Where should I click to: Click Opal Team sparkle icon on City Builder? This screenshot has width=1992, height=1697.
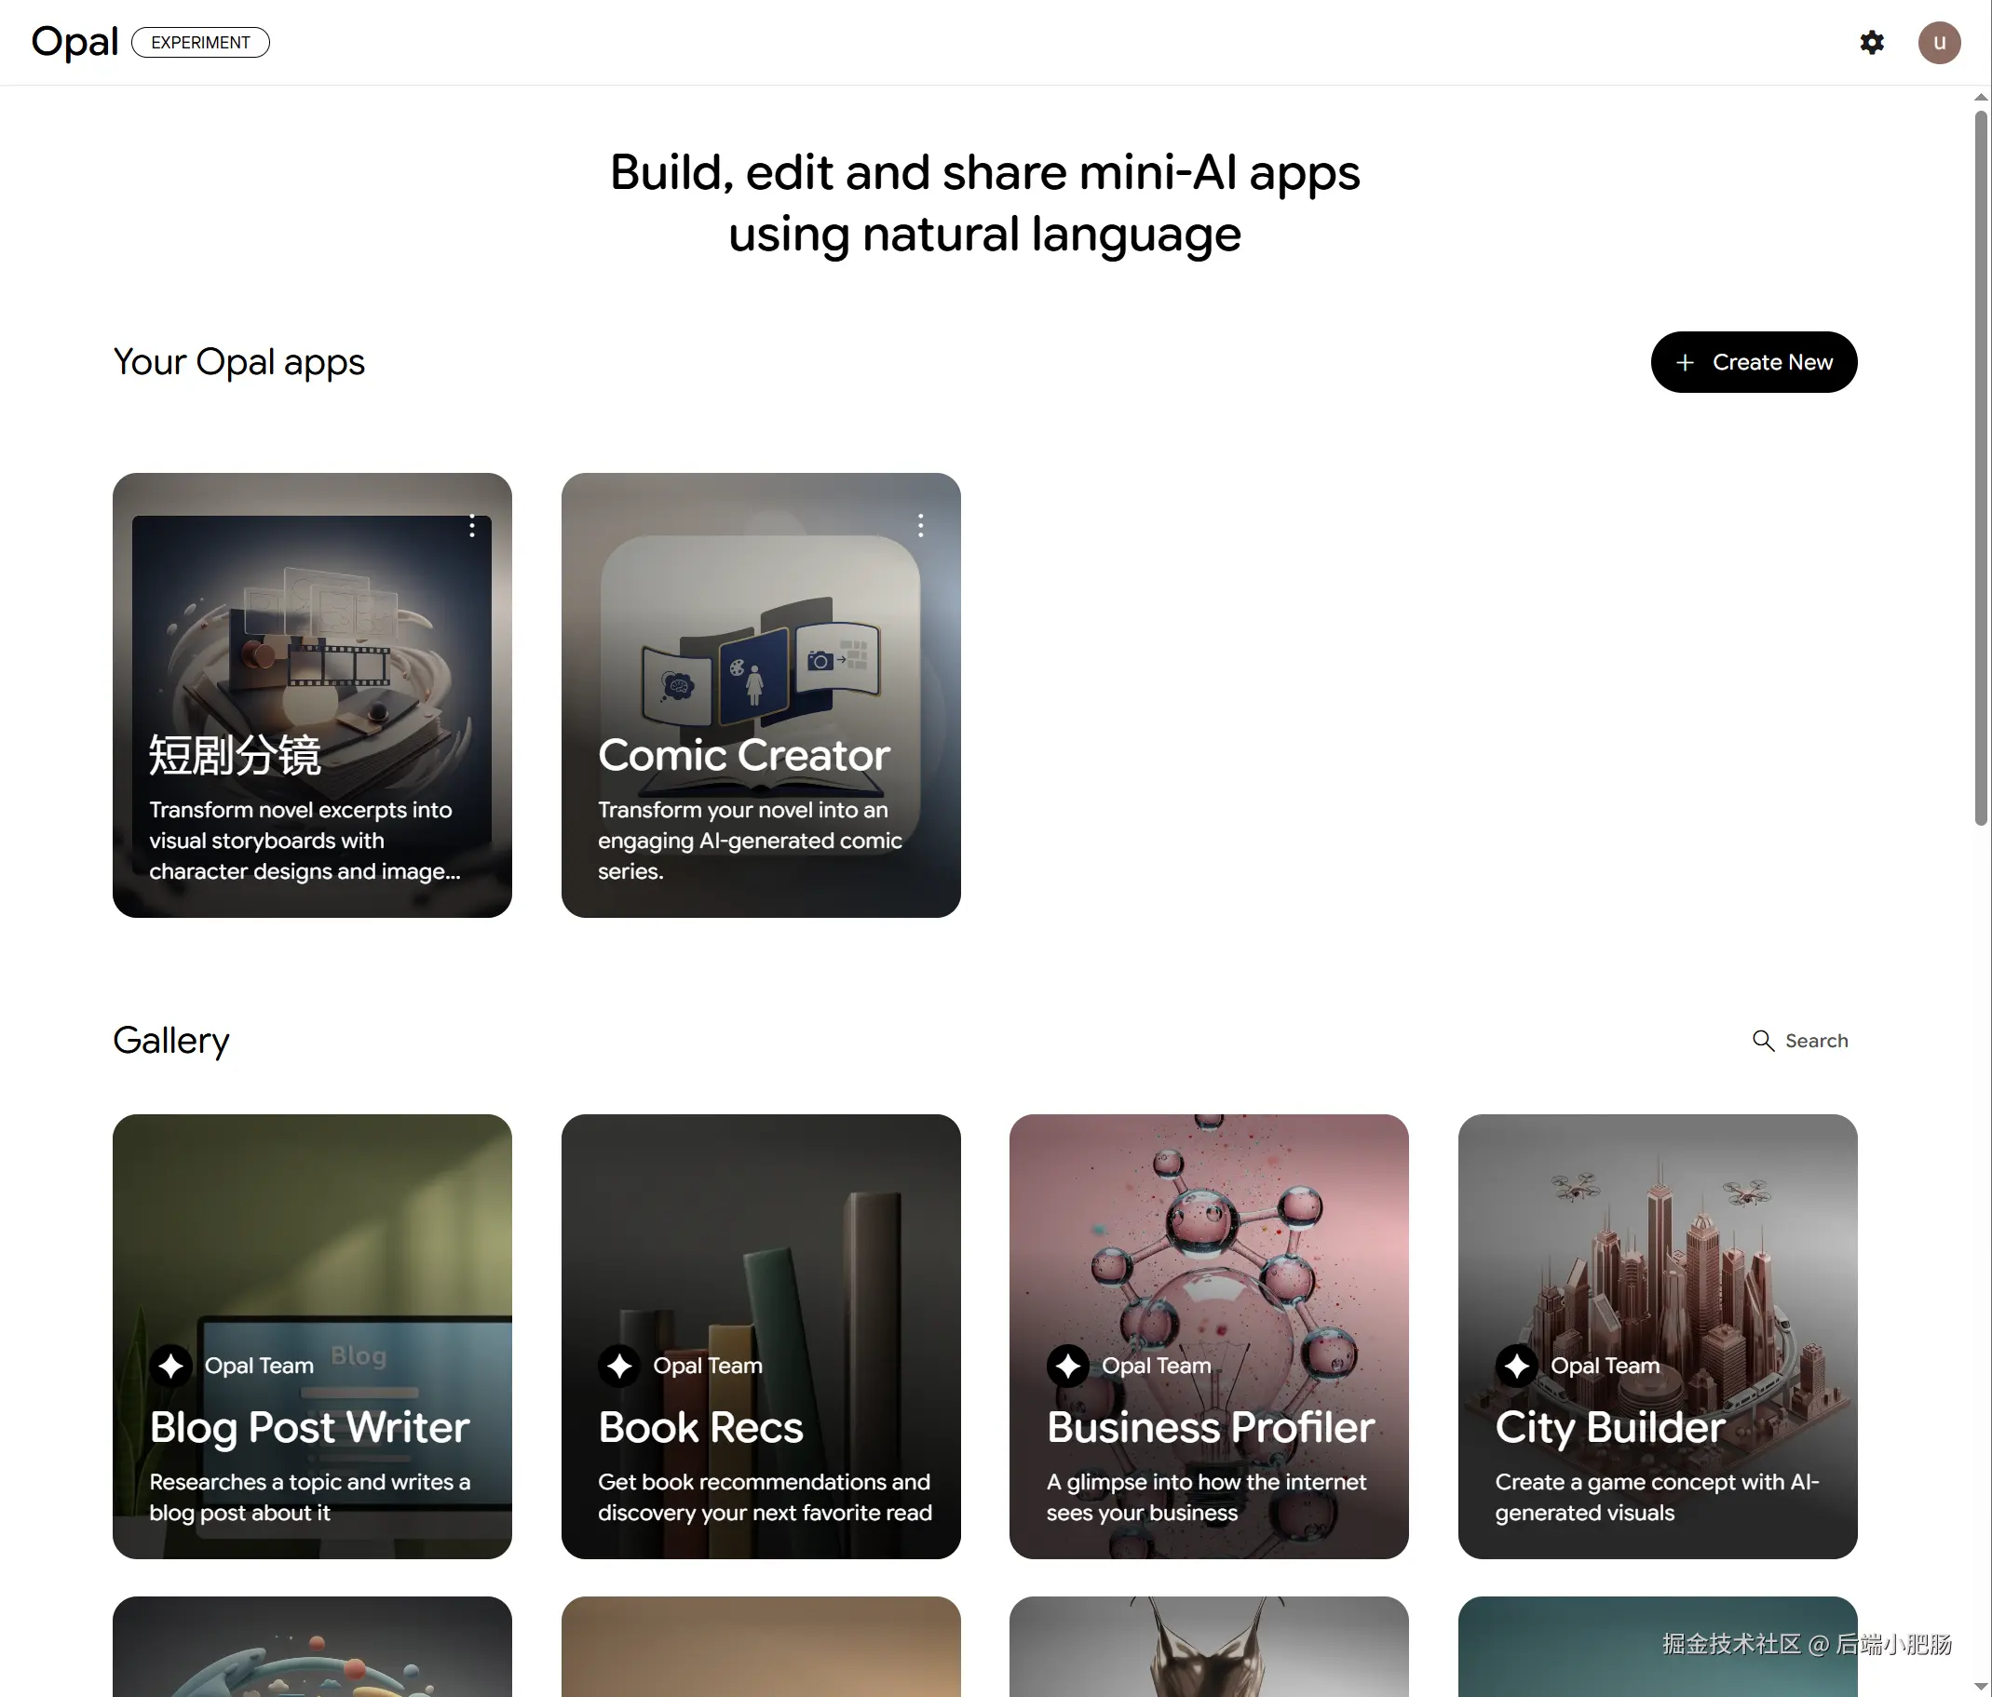pos(1516,1366)
